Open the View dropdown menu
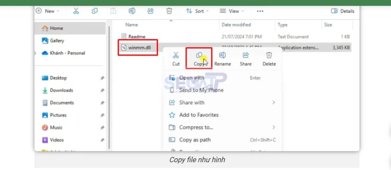Screen dimensions: 391x170 tap(232, 11)
